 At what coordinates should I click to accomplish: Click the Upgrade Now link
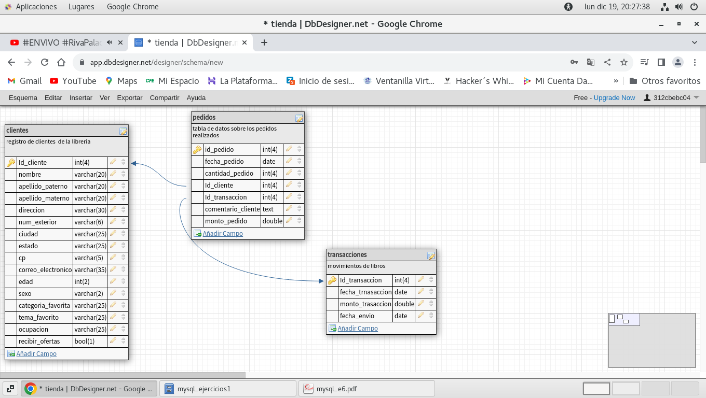pos(614,97)
